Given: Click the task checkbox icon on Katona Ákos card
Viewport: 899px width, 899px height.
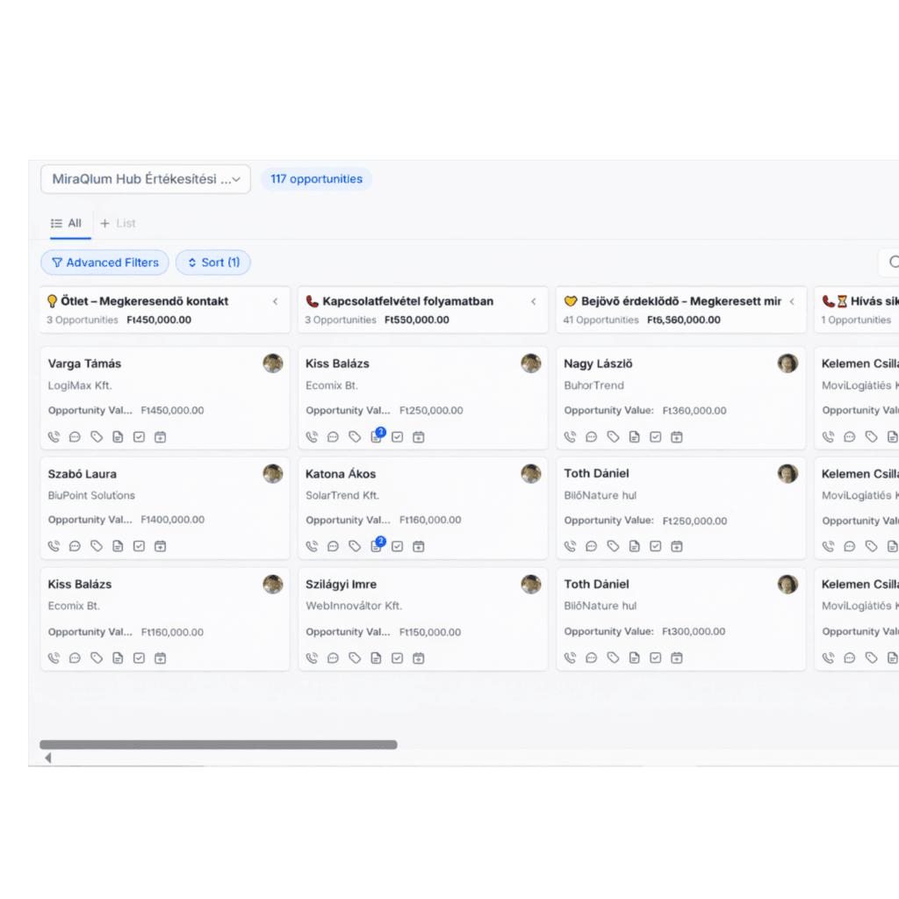Looking at the screenshot, I should click(398, 546).
